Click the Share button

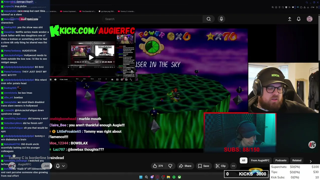click(185, 166)
